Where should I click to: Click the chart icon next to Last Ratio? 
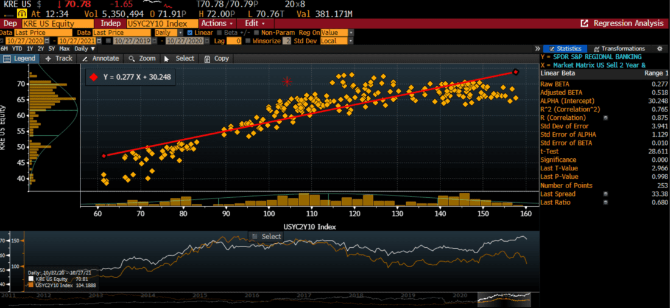605,203
